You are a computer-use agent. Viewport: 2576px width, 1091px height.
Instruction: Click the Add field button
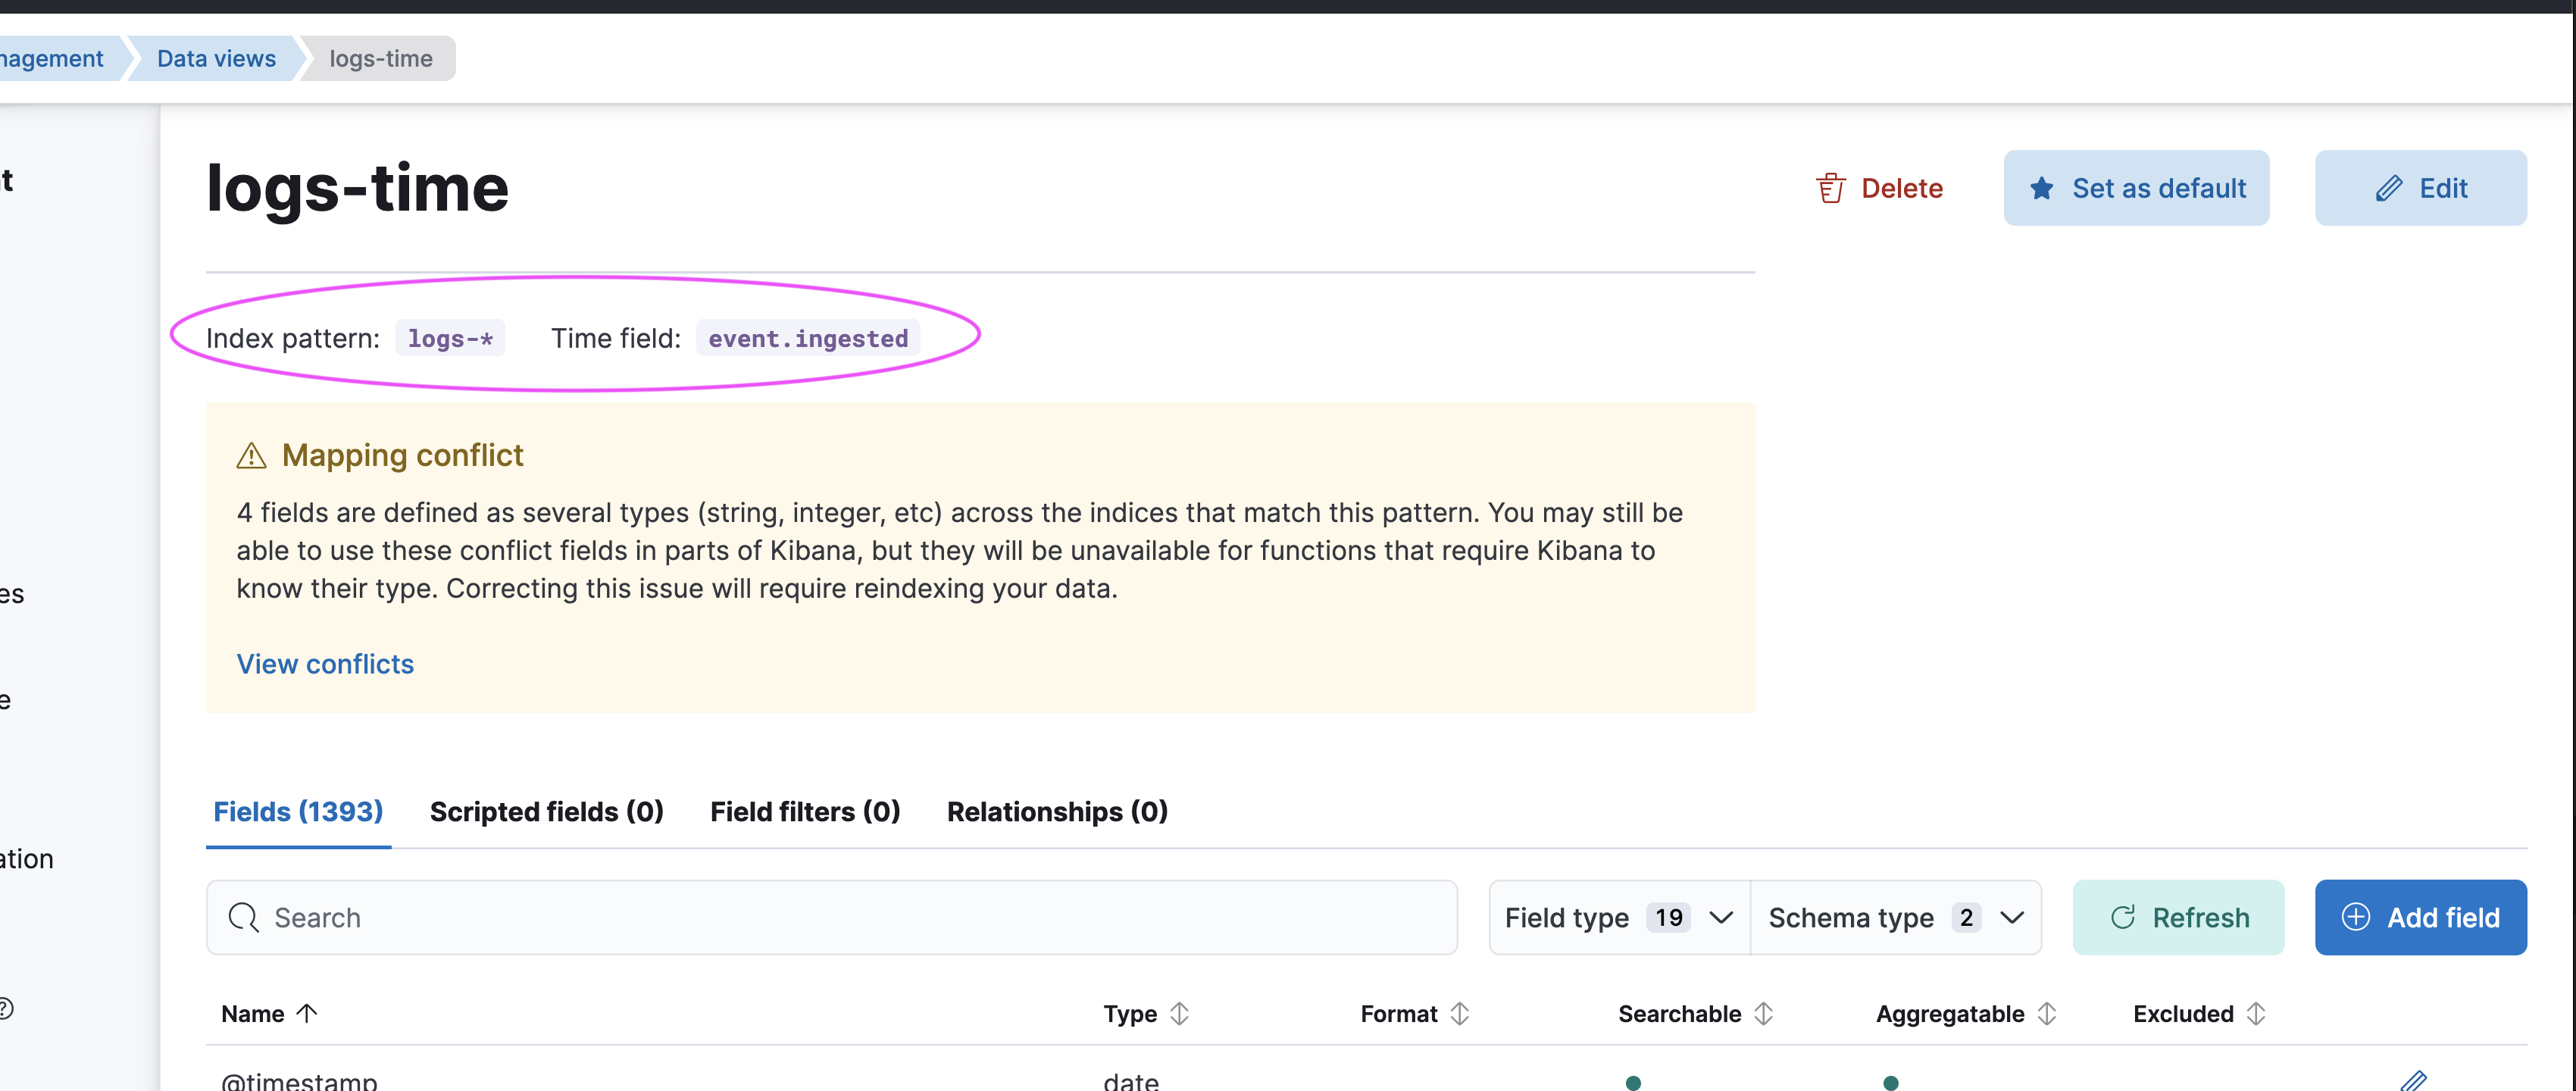pos(2420,917)
